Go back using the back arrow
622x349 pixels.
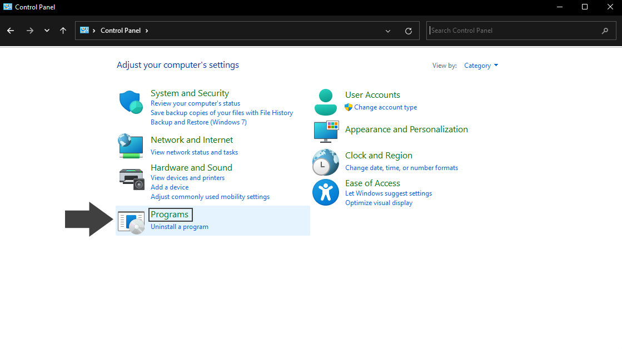(11, 31)
